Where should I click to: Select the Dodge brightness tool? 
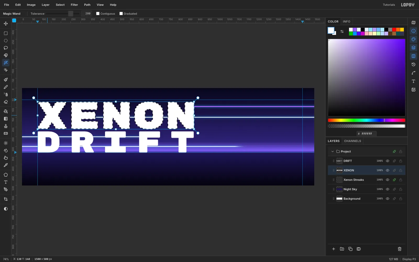pyautogui.click(x=6, y=143)
